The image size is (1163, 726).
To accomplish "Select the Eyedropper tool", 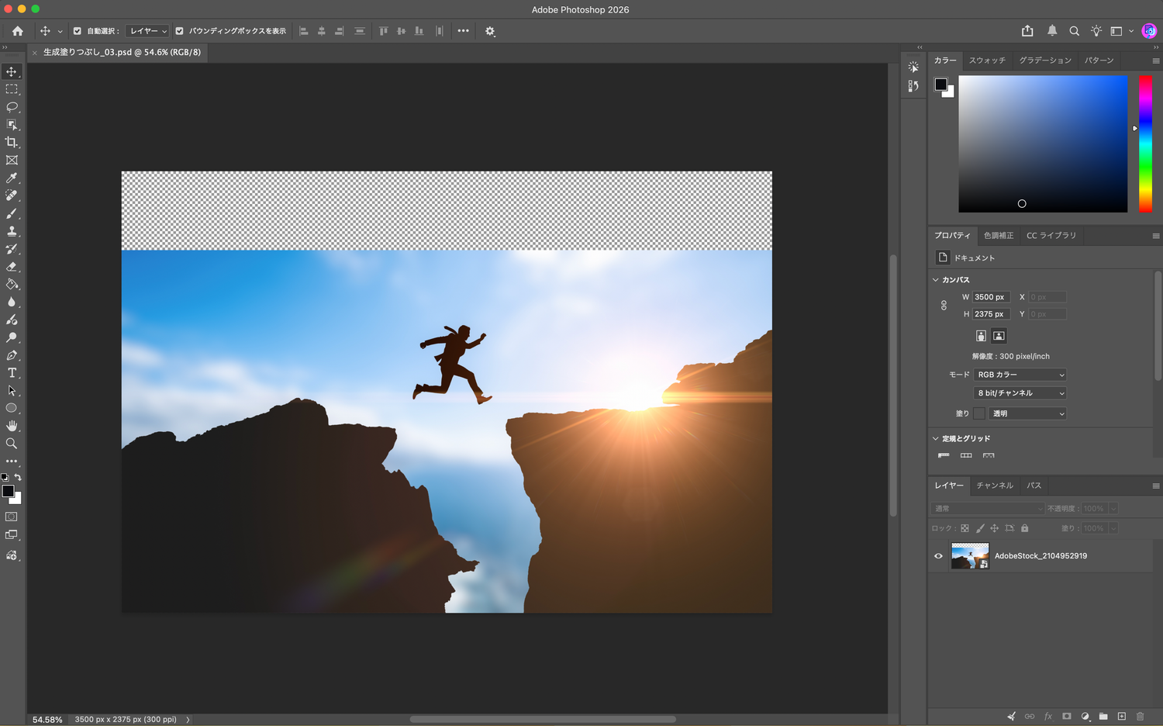I will coord(12,178).
